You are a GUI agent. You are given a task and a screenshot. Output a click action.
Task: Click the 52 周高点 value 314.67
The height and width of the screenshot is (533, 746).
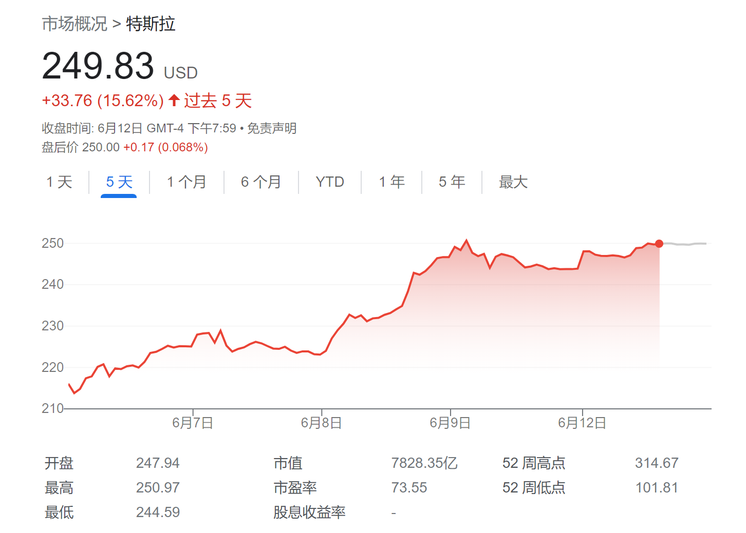(x=657, y=463)
